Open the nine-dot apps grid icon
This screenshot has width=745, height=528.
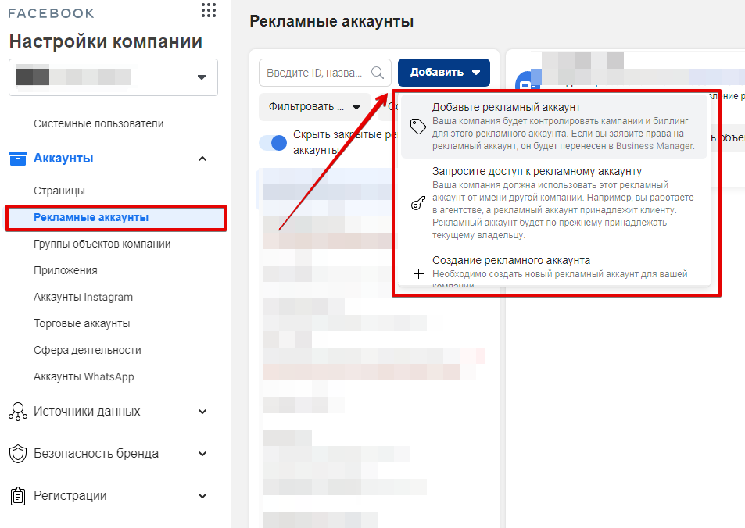pos(208,10)
